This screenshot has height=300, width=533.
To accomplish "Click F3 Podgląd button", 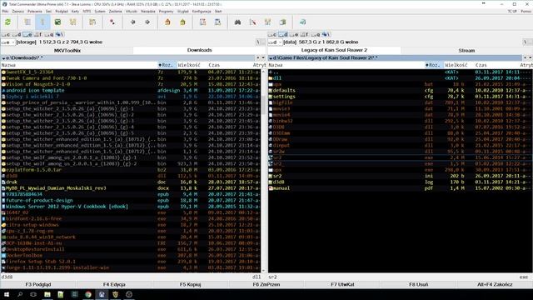I will pos(38,284).
